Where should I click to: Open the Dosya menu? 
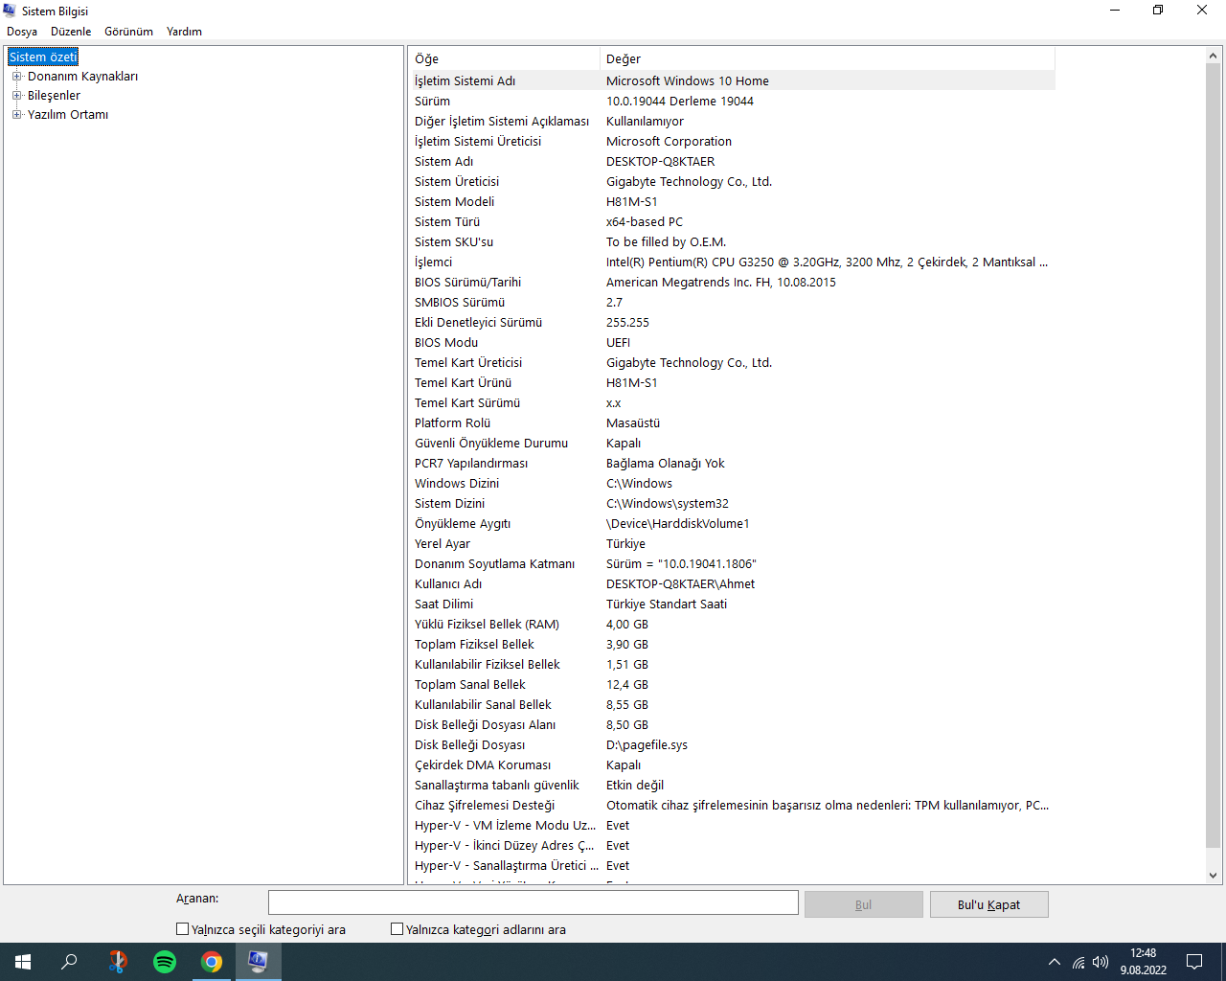(22, 32)
